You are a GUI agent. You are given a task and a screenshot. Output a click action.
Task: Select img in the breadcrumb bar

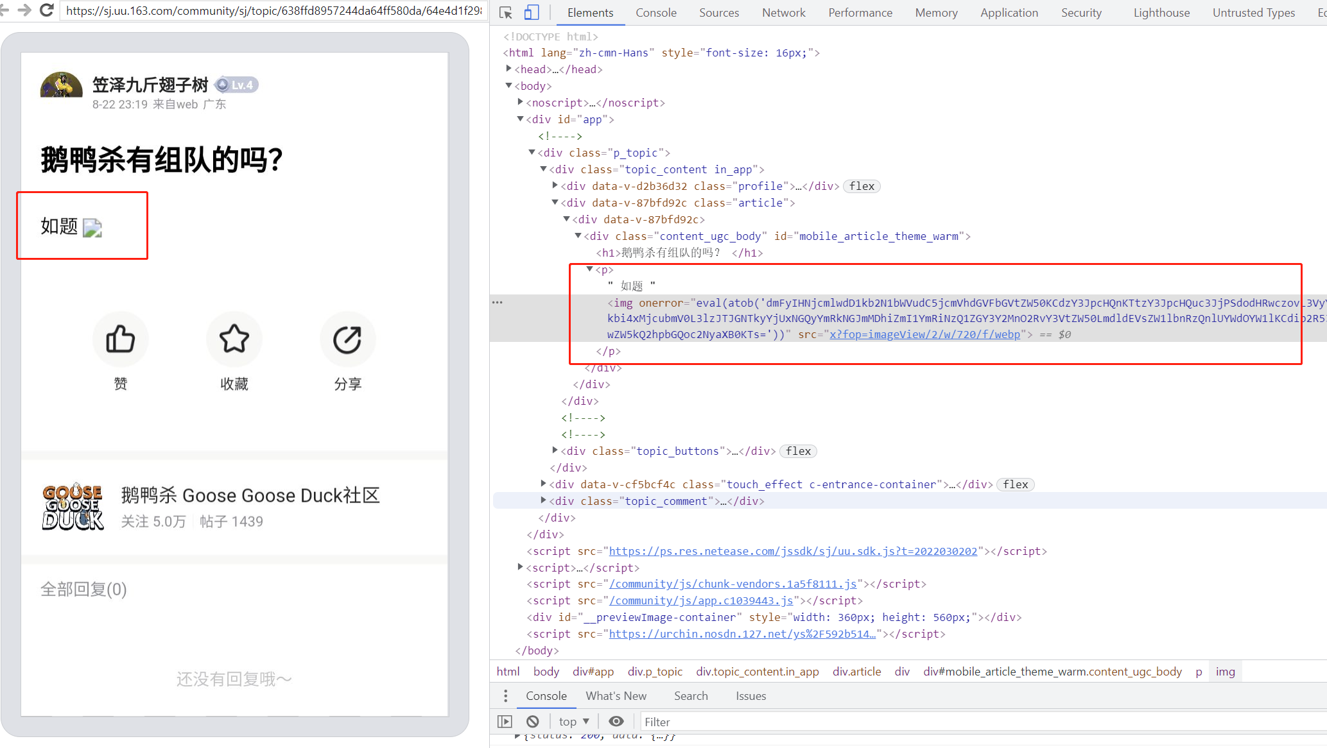pyautogui.click(x=1225, y=672)
